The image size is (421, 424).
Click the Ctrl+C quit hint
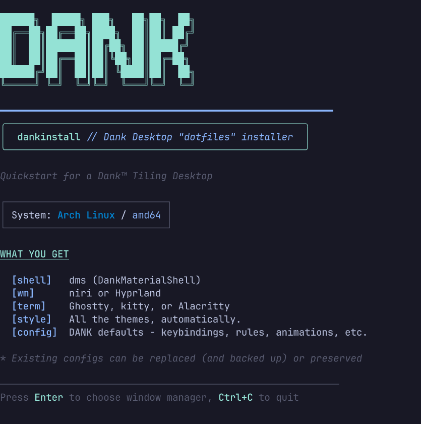tap(235, 398)
